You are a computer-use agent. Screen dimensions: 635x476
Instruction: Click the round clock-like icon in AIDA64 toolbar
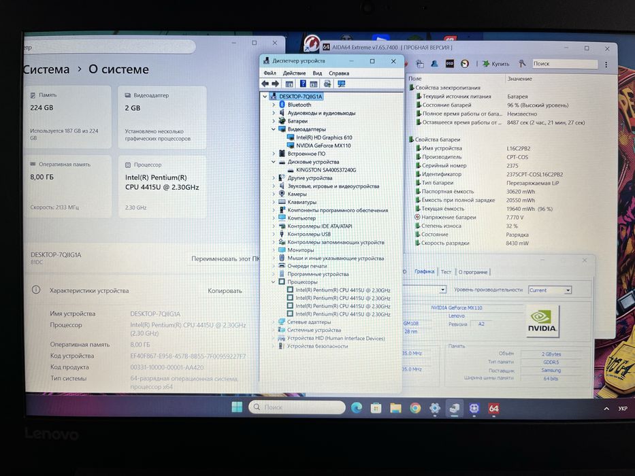465,64
